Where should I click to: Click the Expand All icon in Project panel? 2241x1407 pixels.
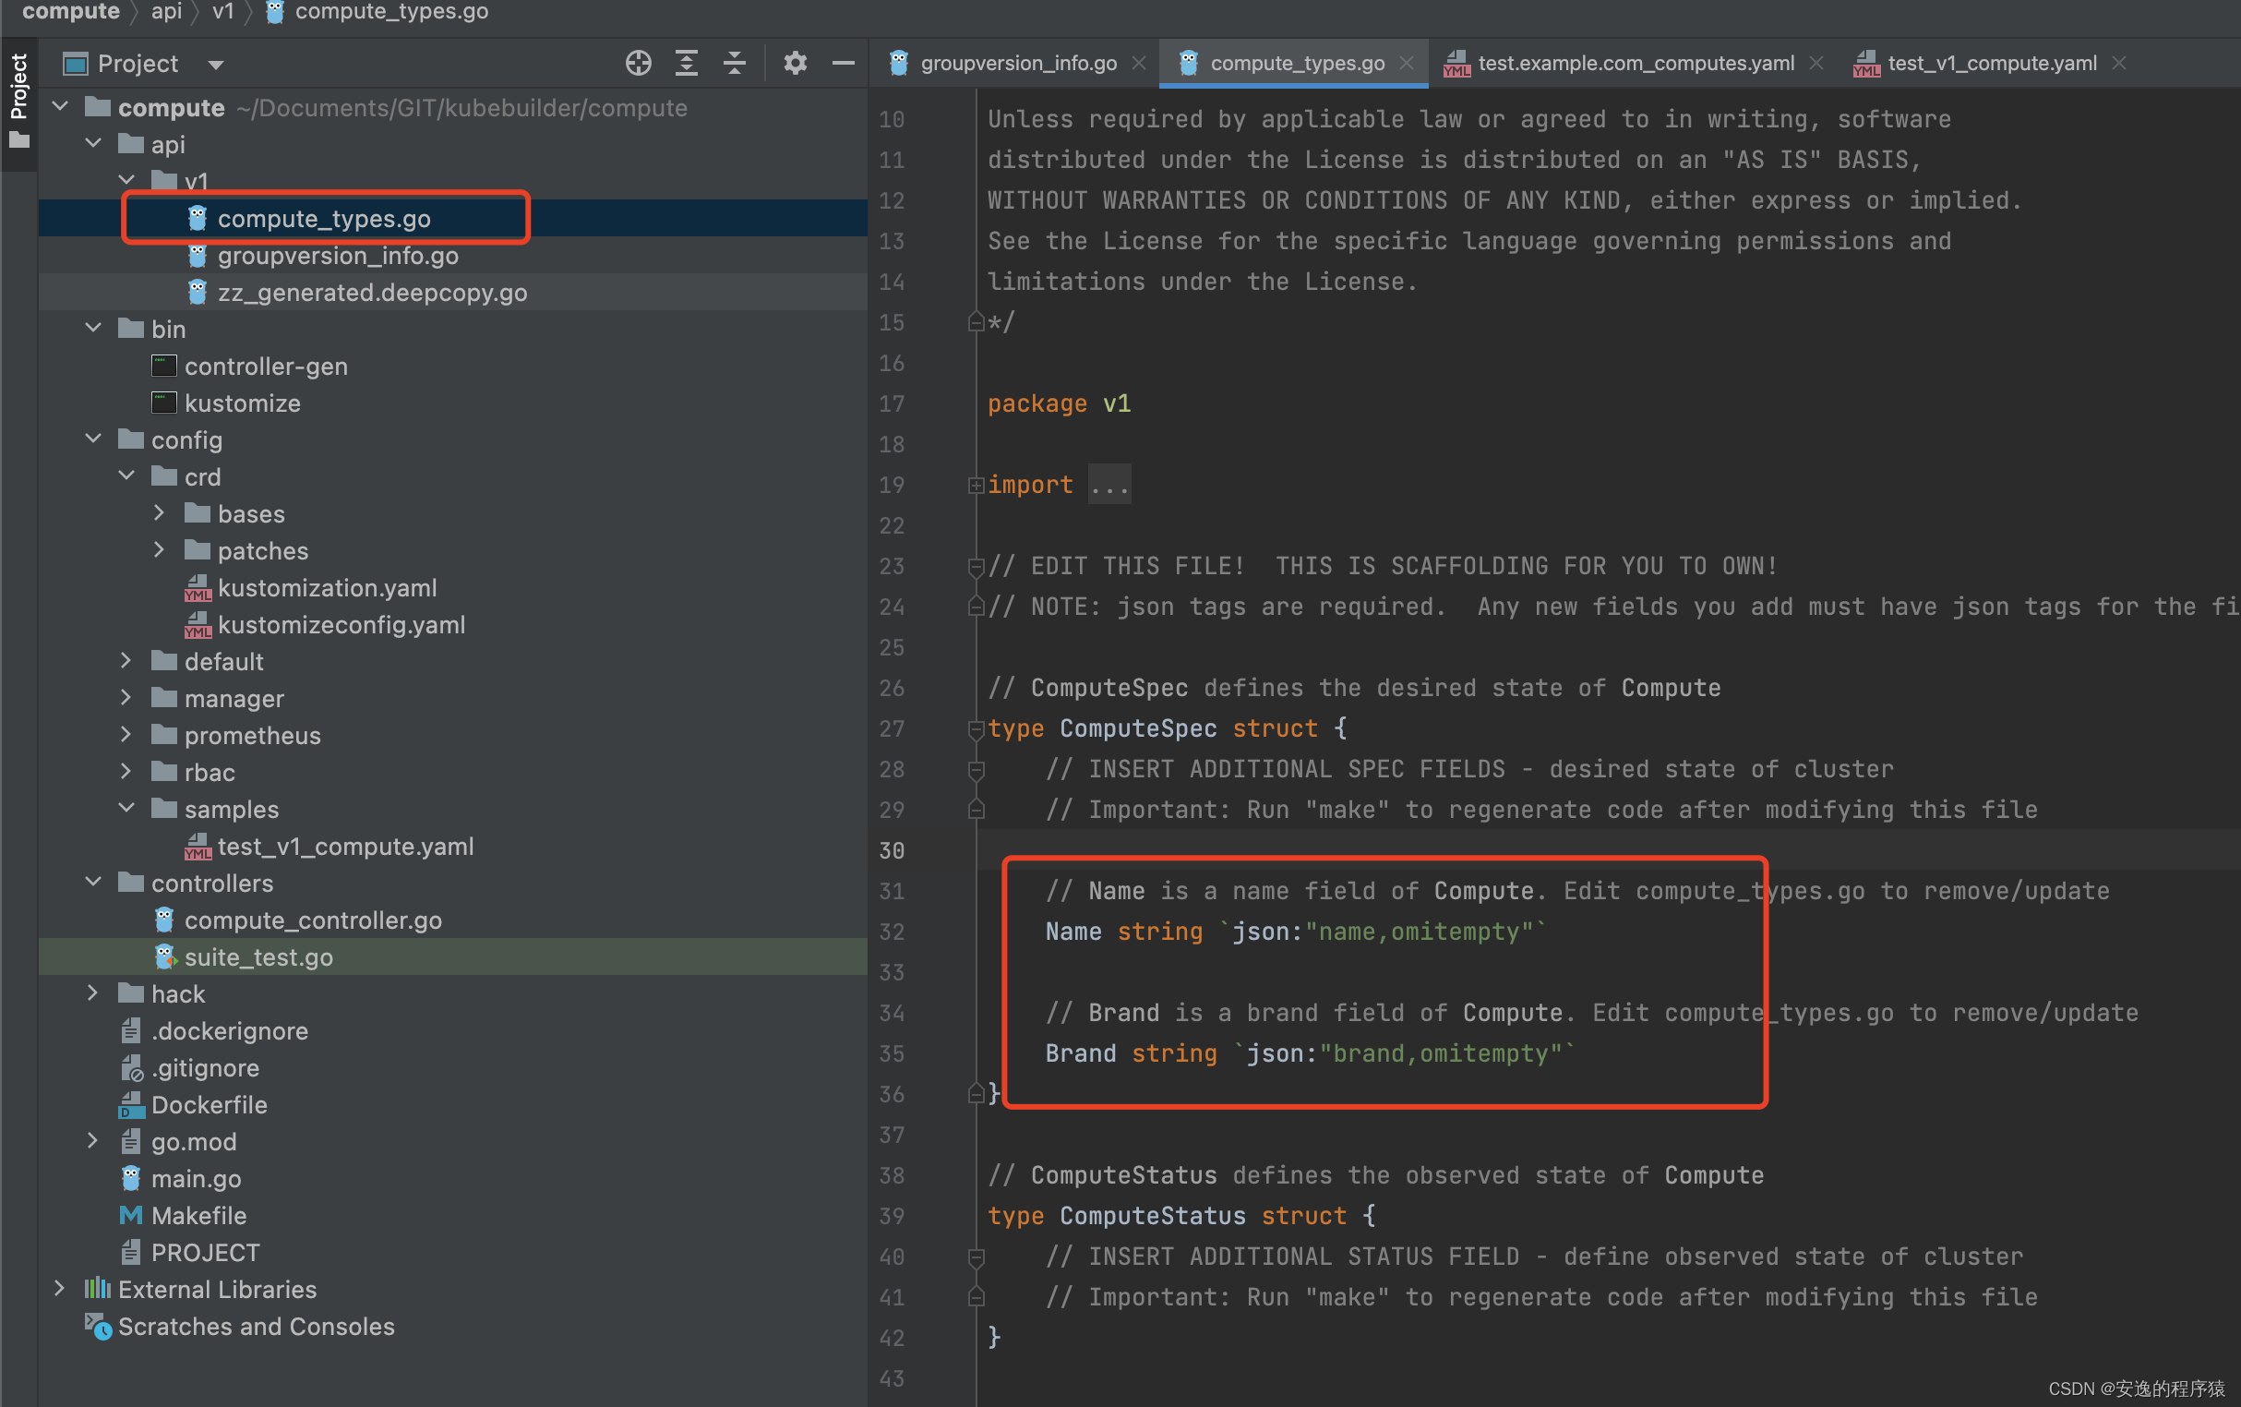[687, 64]
